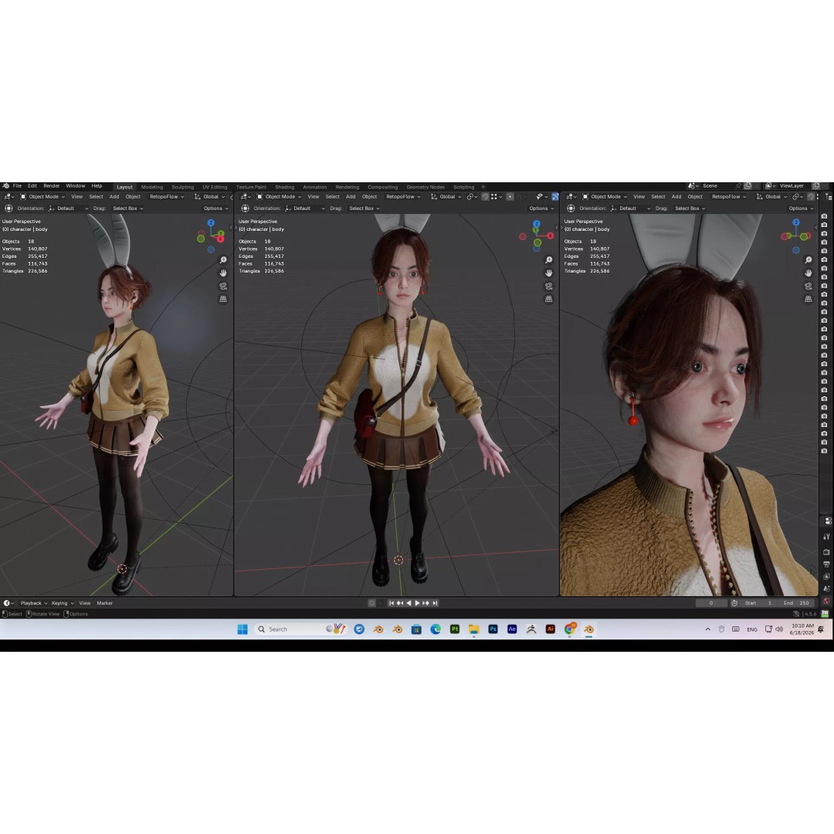Open File Explorer from the taskbar
Screen dimensions: 834x834
pyautogui.click(x=474, y=629)
